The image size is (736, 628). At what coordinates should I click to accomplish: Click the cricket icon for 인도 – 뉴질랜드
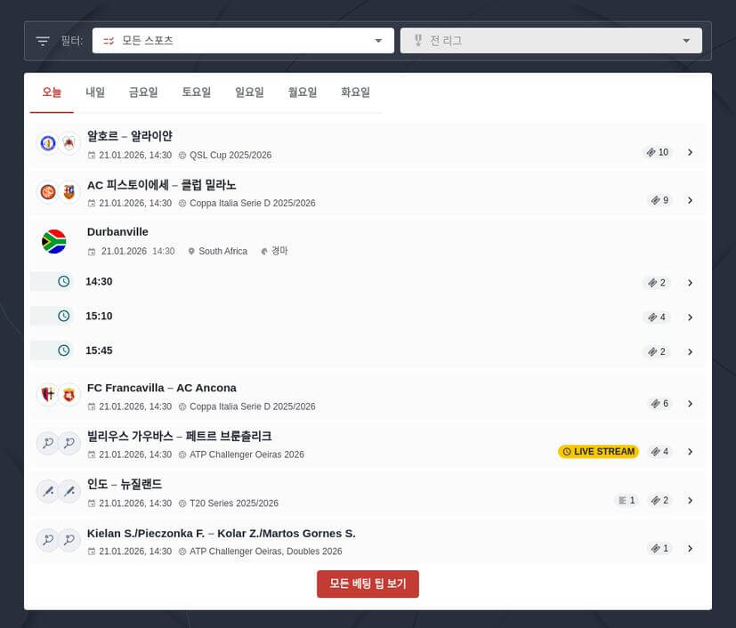pyautogui.click(x=48, y=492)
